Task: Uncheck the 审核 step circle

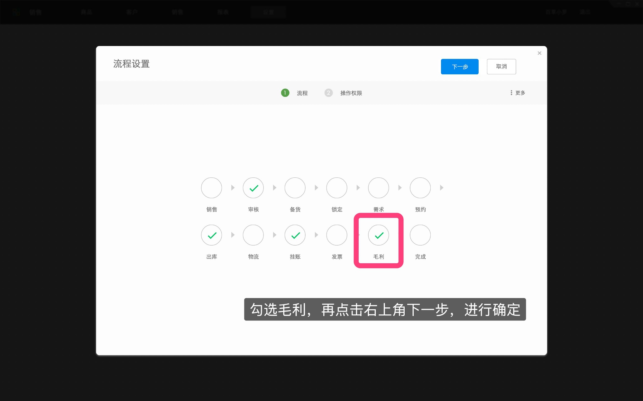Action: (x=253, y=188)
